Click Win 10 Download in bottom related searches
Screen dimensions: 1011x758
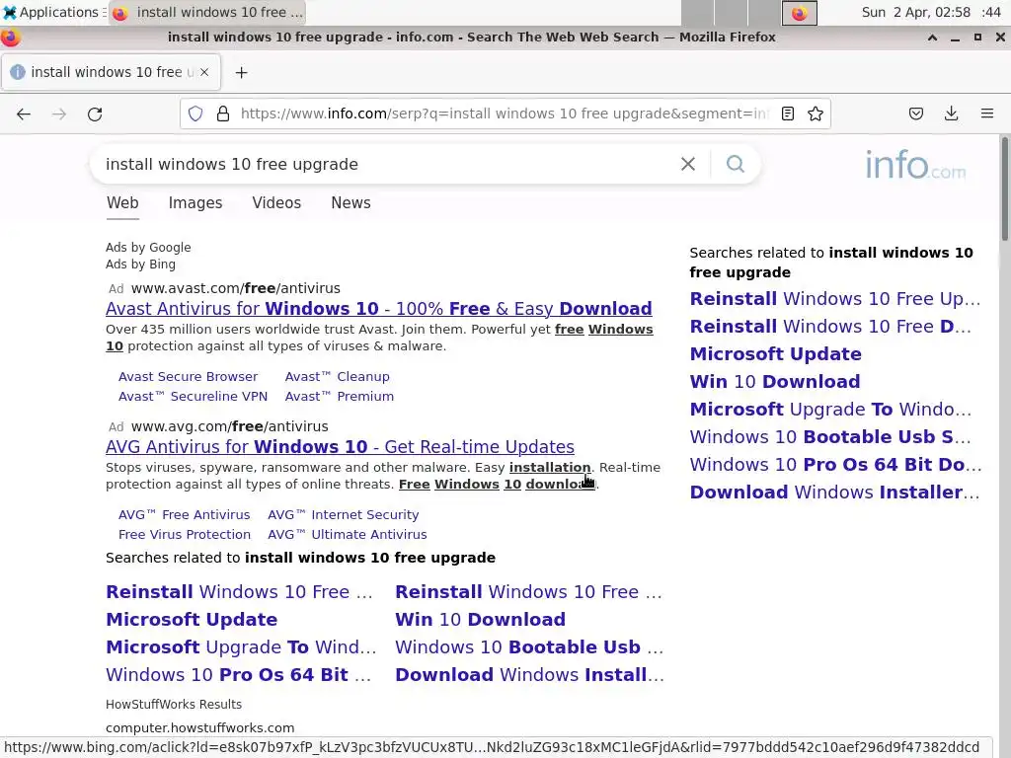point(481,620)
